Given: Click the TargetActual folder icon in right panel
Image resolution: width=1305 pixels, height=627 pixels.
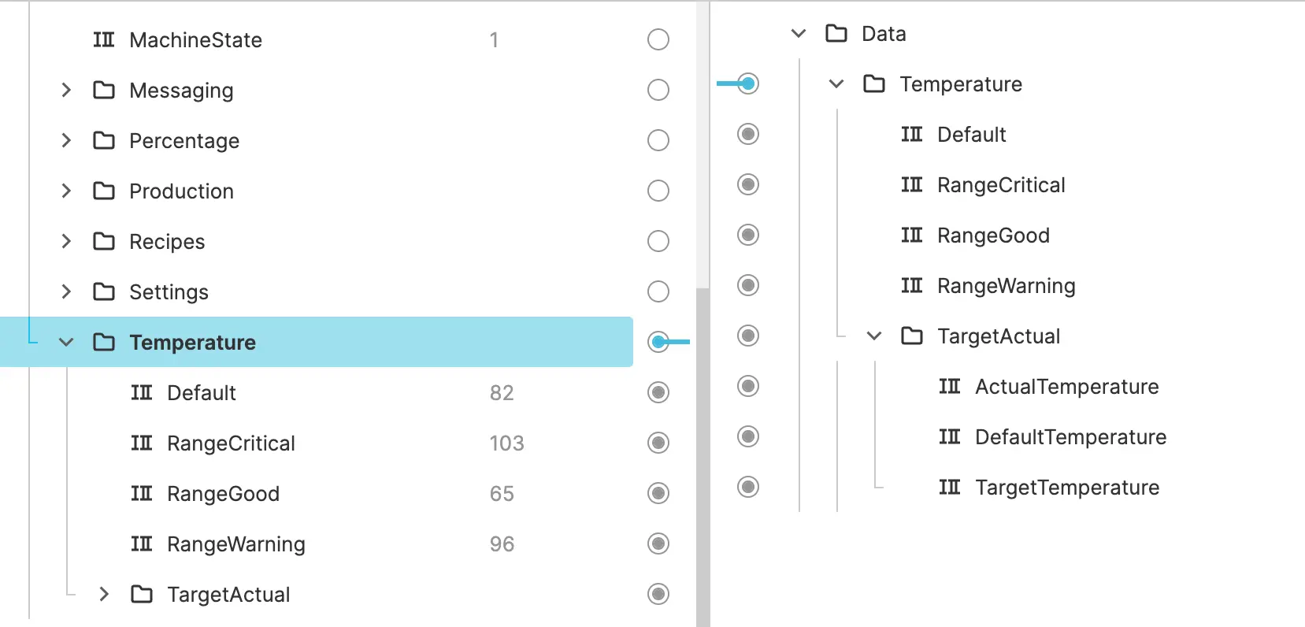Looking at the screenshot, I should click(911, 336).
